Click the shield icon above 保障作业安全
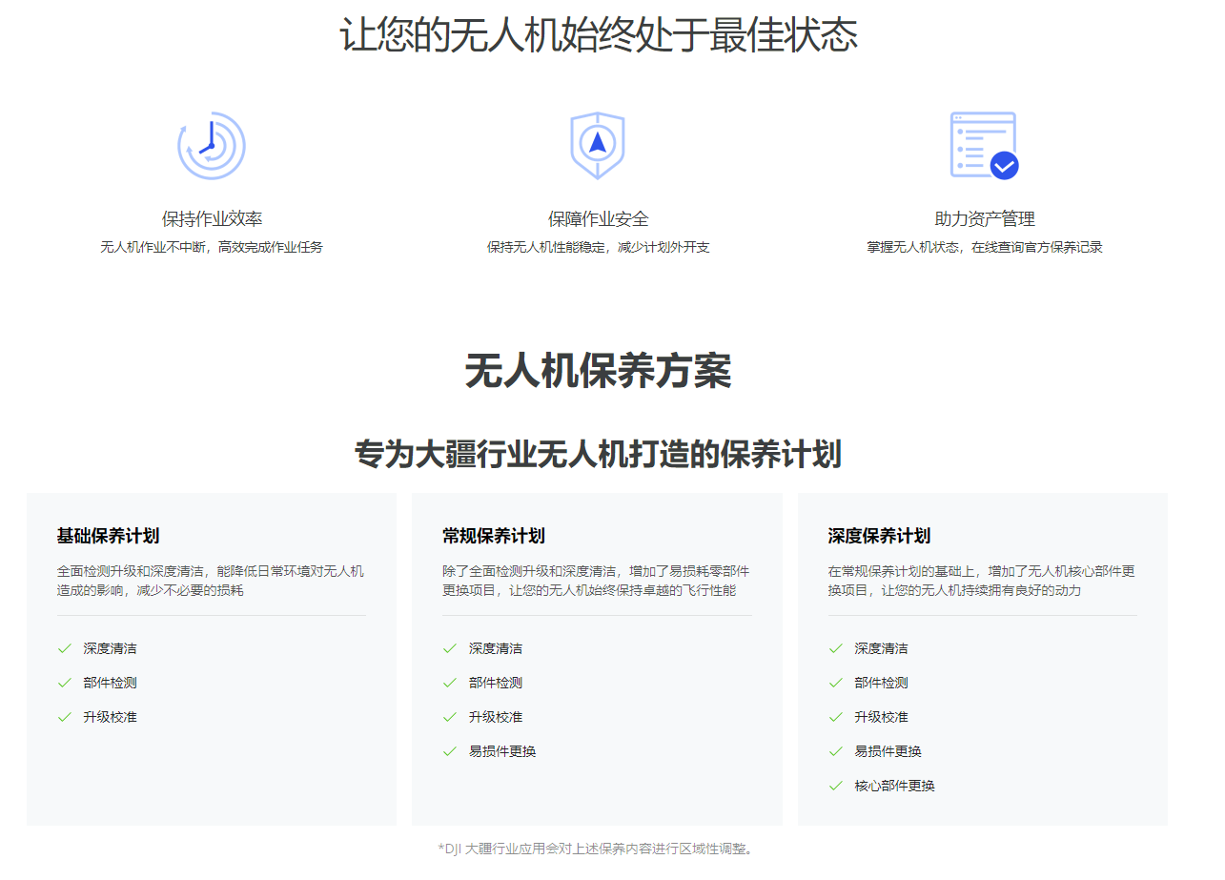 point(597,146)
